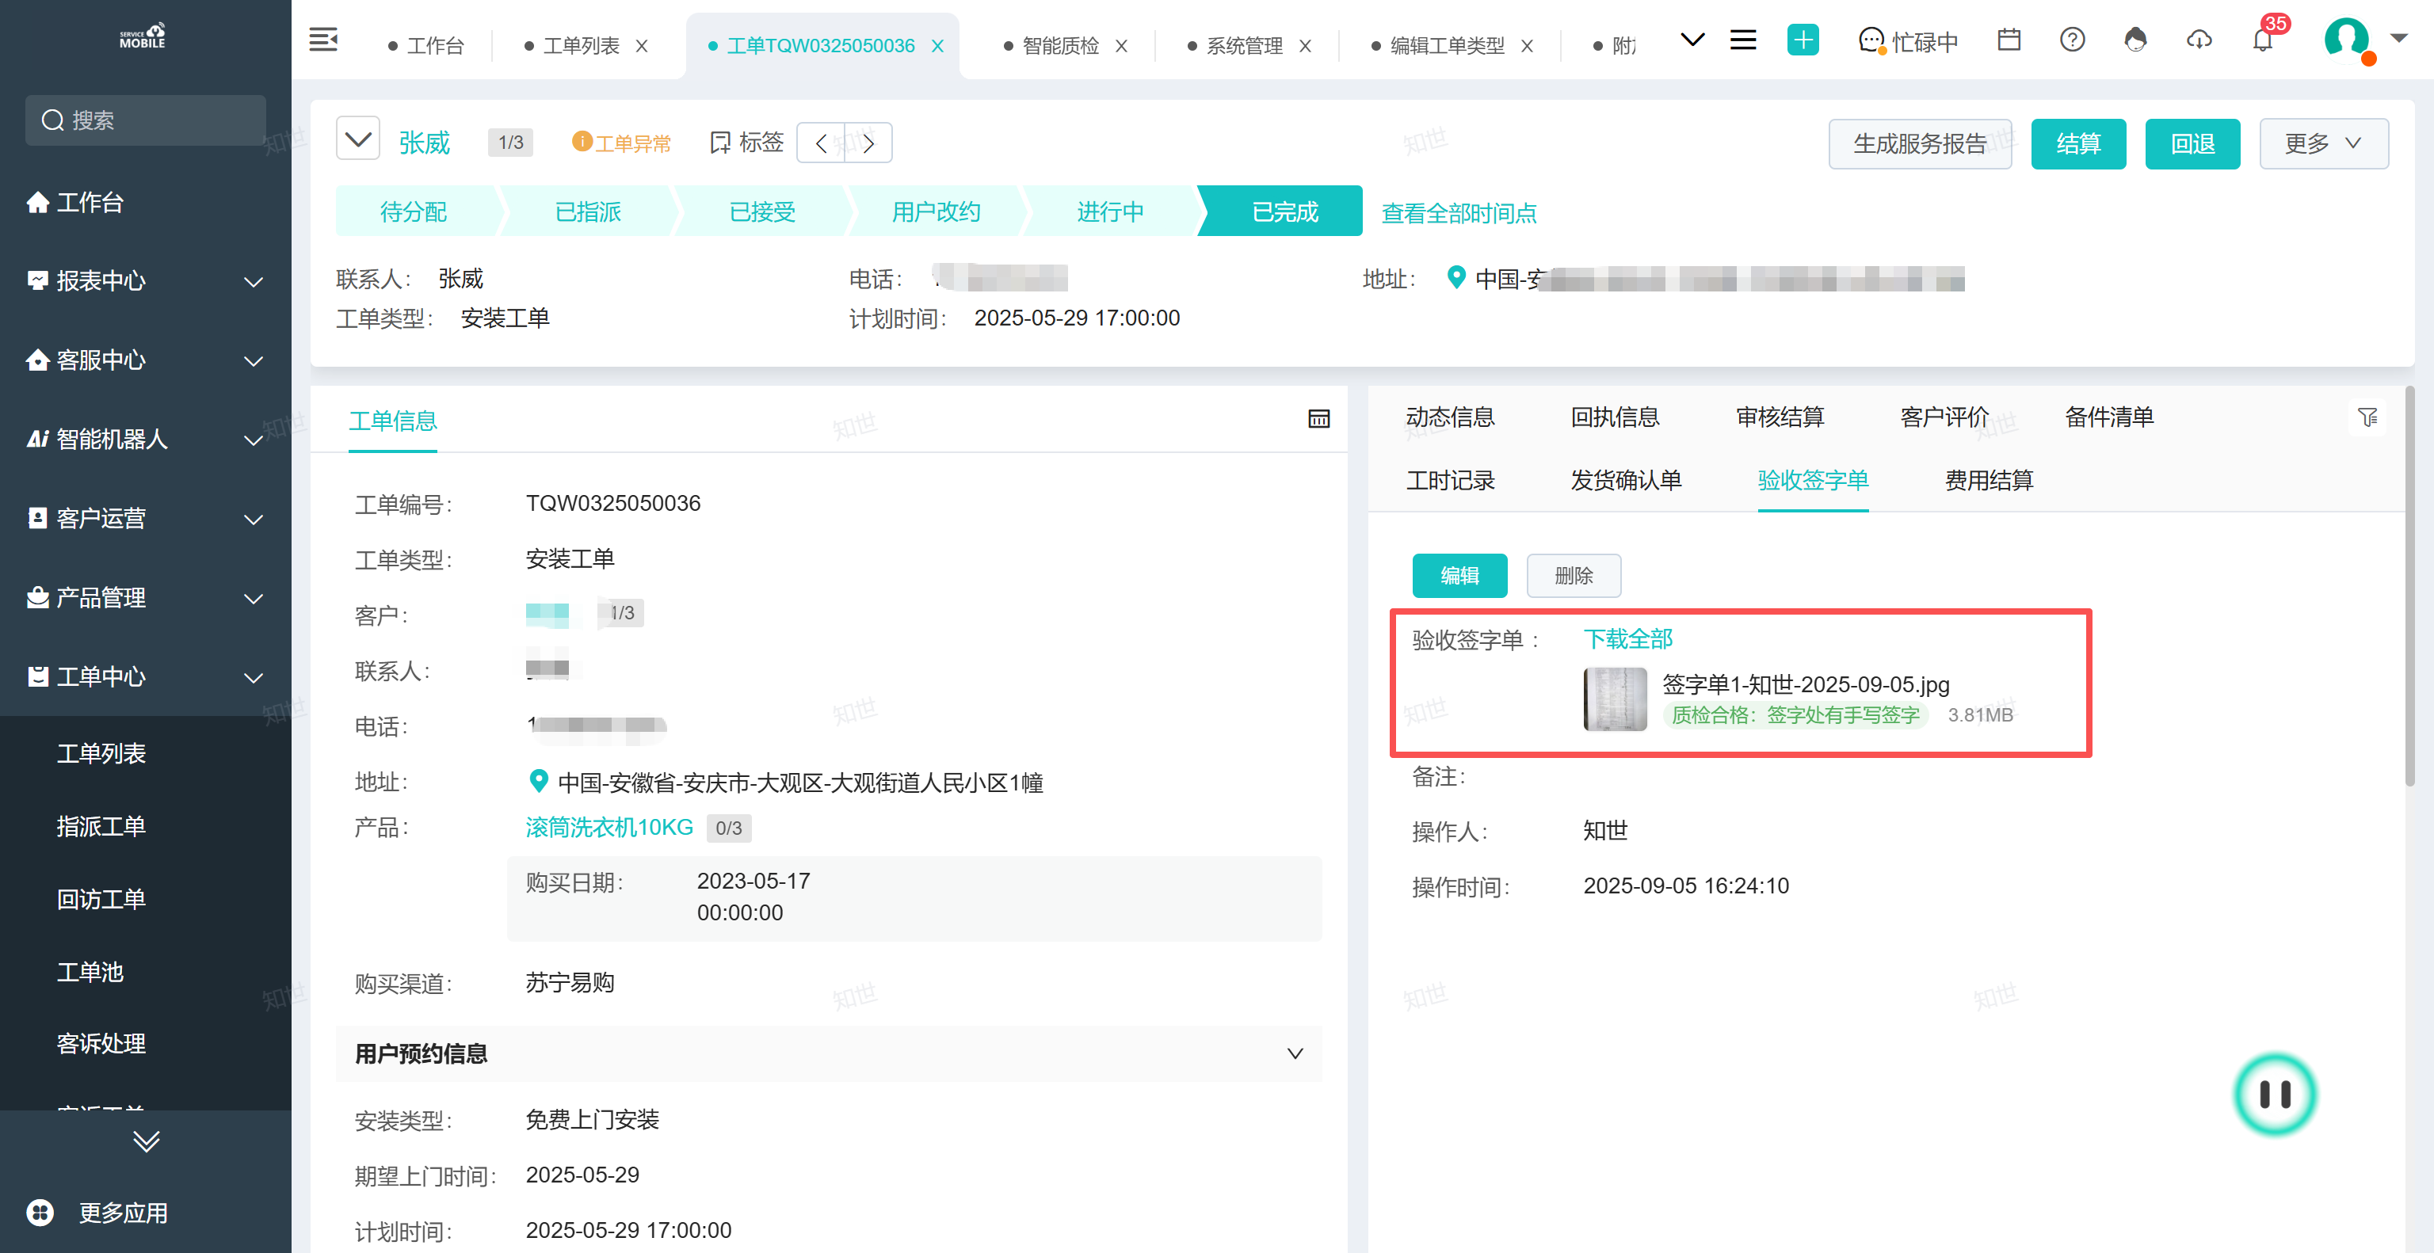
Task: Collapse the sidebar menu hamburger icon
Action: point(323,40)
